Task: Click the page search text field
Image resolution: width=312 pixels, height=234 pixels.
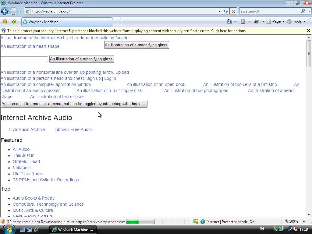Action: pos(24,59)
